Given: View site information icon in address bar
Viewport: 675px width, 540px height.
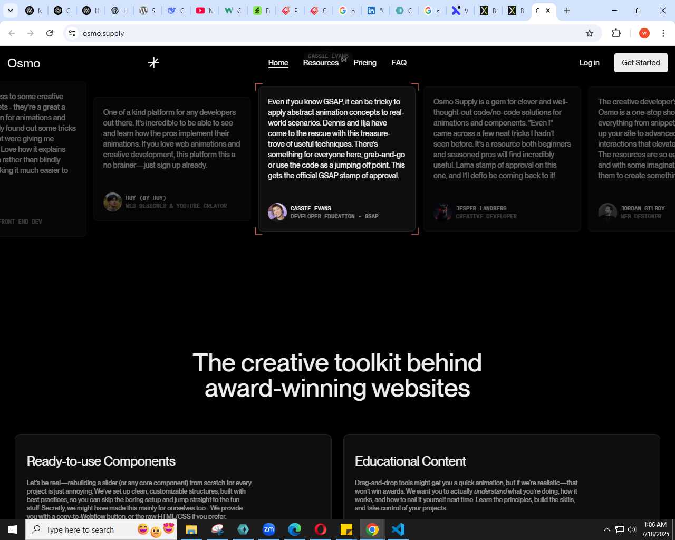Looking at the screenshot, I should tap(72, 33).
